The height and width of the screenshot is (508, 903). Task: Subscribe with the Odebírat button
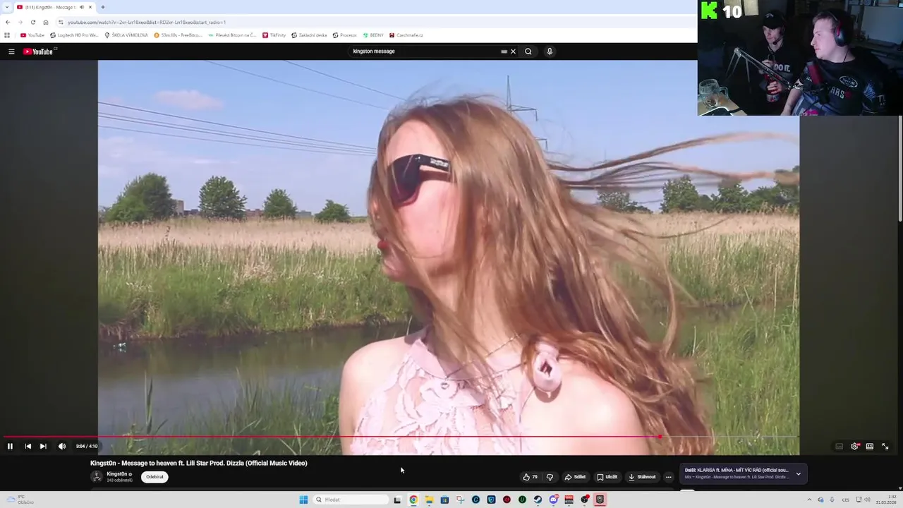pos(154,477)
